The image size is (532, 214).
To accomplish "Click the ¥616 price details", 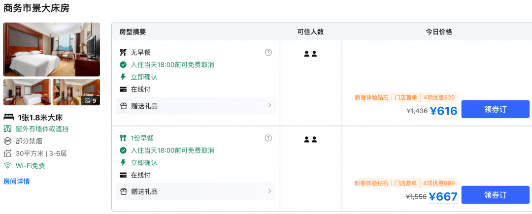I will [443, 111].
